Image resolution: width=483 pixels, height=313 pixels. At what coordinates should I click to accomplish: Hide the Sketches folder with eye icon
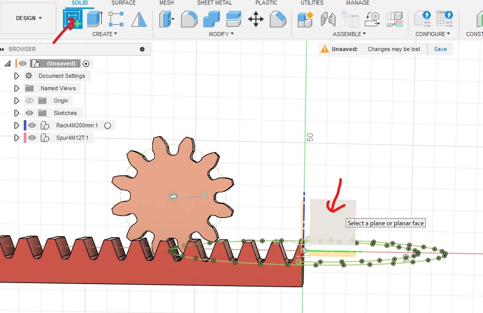tap(29, 113)
